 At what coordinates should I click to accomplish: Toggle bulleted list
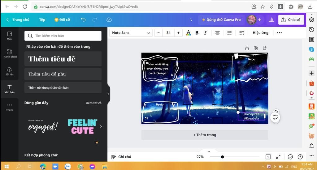[229, 33]
